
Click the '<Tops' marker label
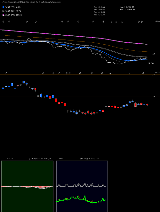157,22
